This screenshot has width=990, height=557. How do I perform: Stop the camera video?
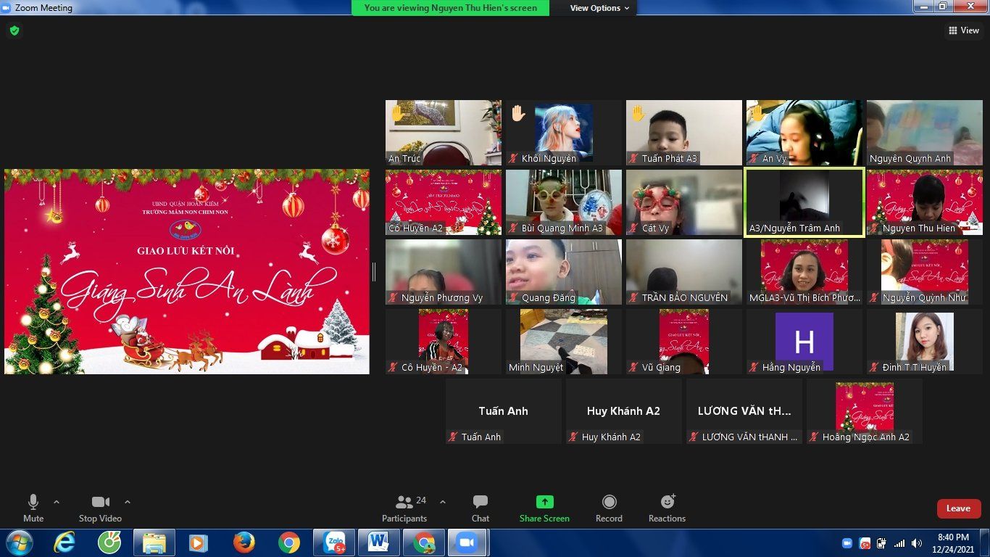tap(100, 508)
